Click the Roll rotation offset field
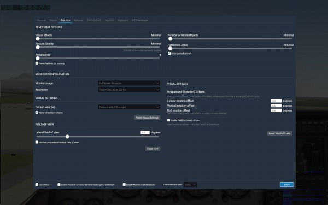This screenshot has width=328, height=205. pos(276,110)
